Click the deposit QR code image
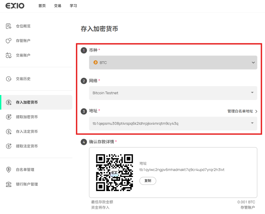This screenshot has height=214, width=265. click(x=114, y=172)
